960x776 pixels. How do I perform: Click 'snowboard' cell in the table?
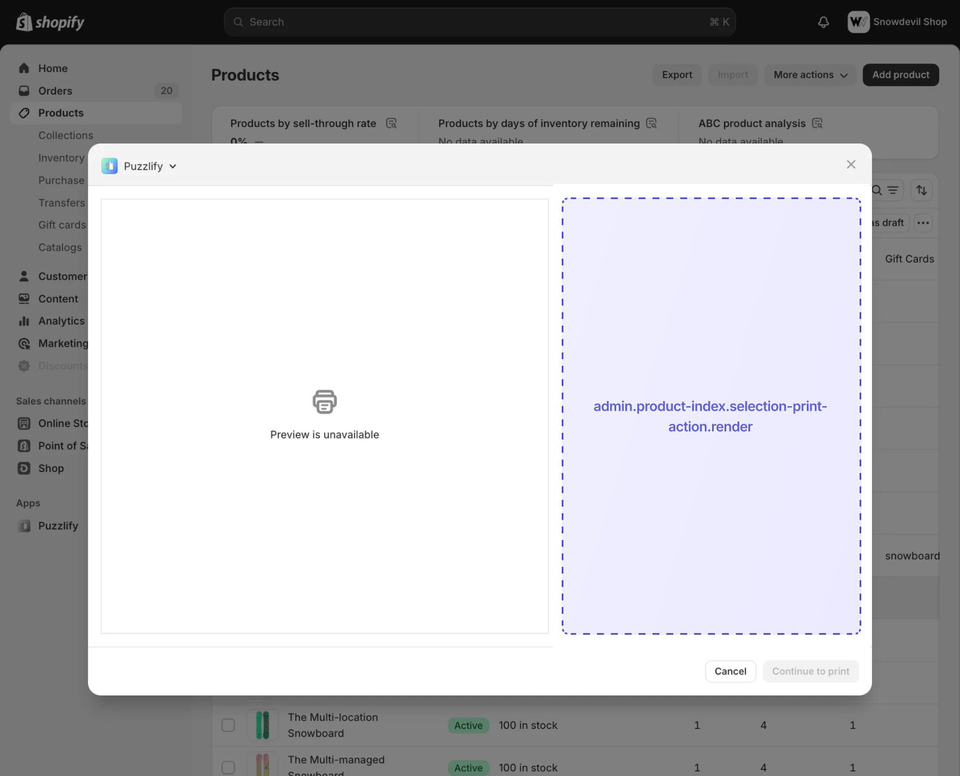(912, 556)
